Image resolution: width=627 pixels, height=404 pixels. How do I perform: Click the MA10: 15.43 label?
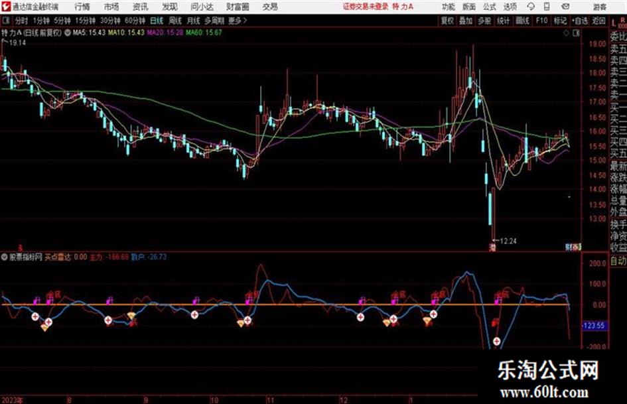[126, 33]
